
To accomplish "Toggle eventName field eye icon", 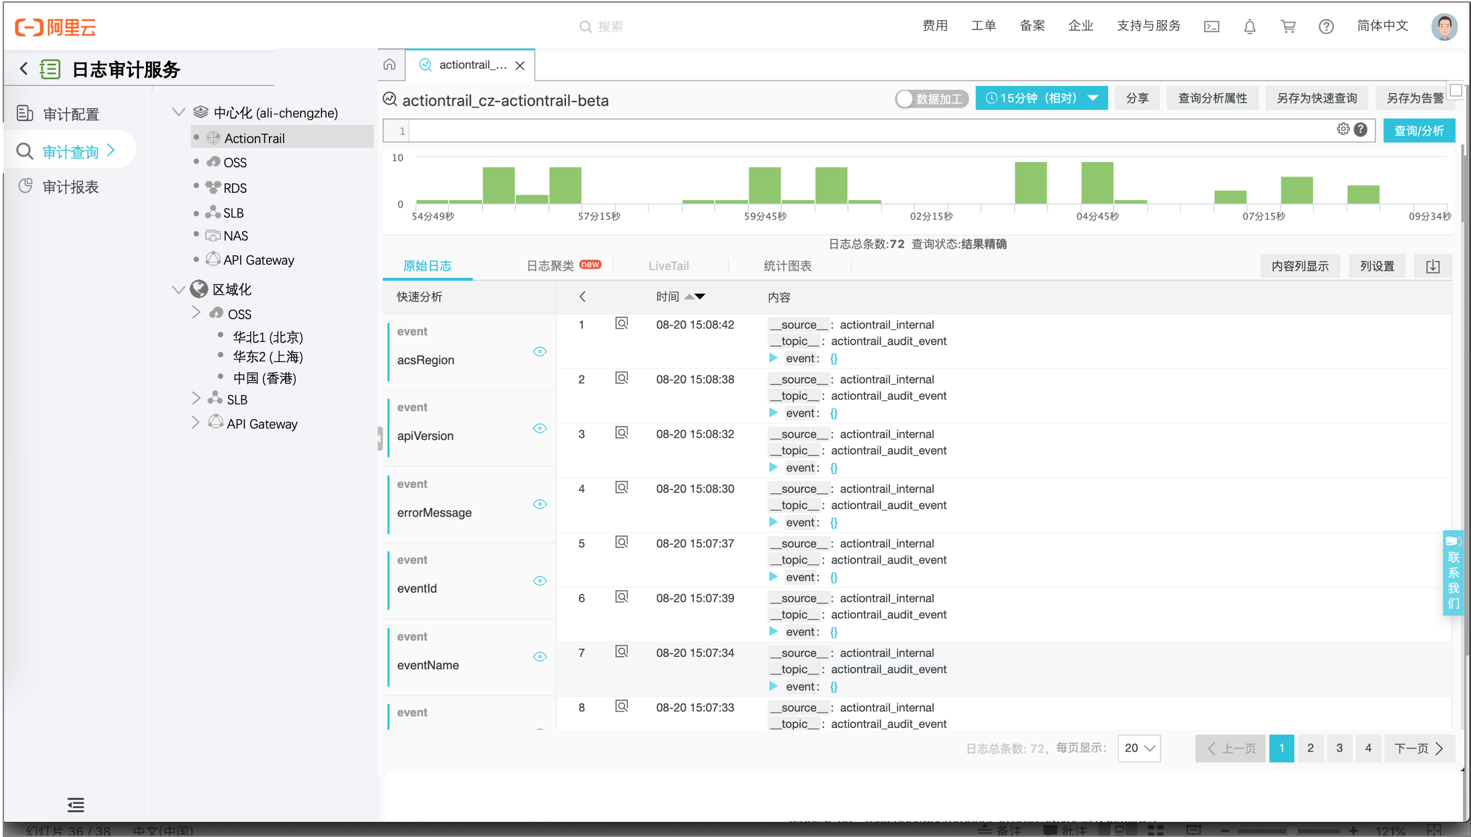I will point(540,656).
